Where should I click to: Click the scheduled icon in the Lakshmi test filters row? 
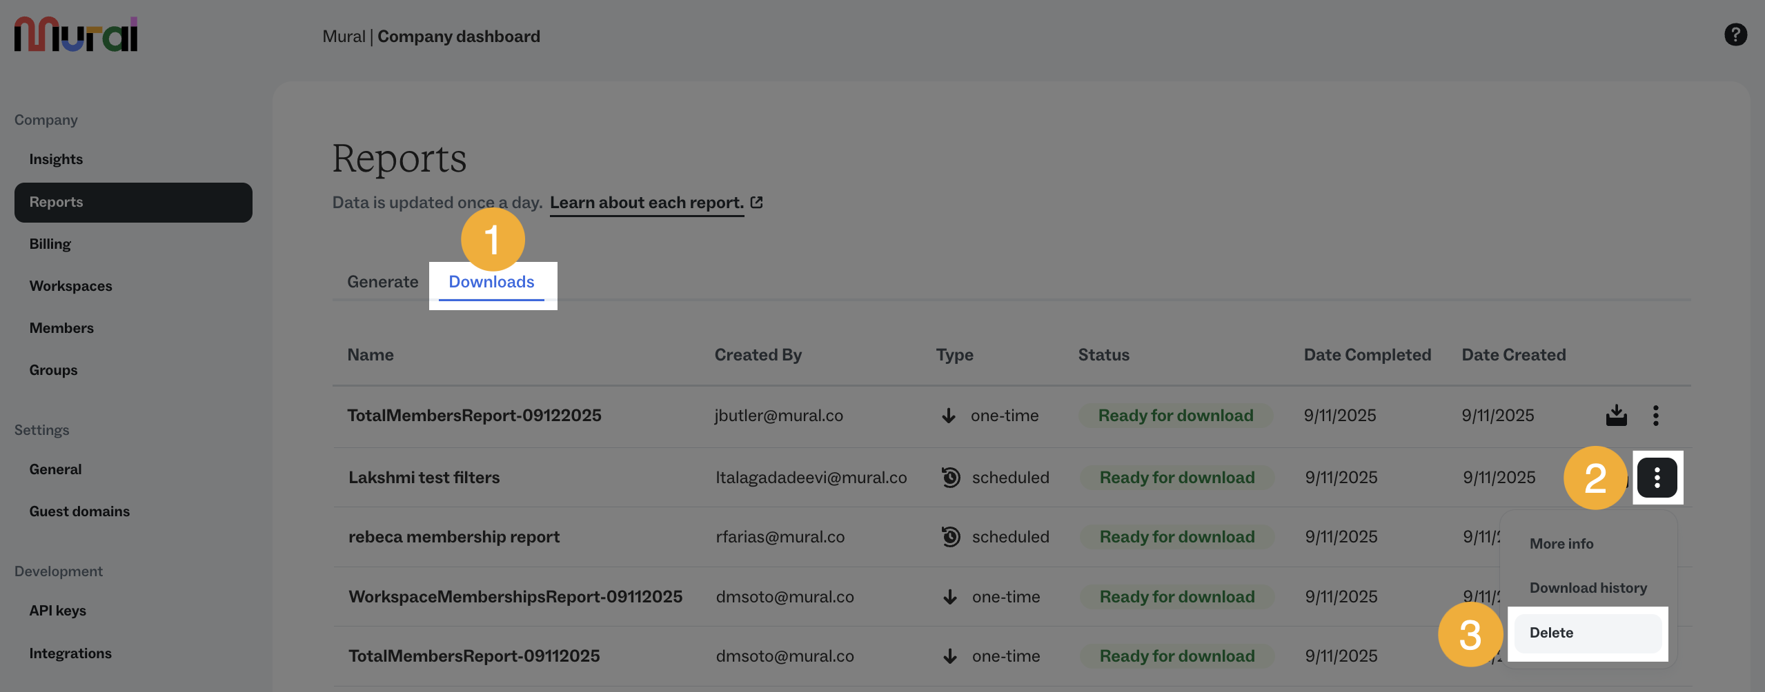(951, 477)
